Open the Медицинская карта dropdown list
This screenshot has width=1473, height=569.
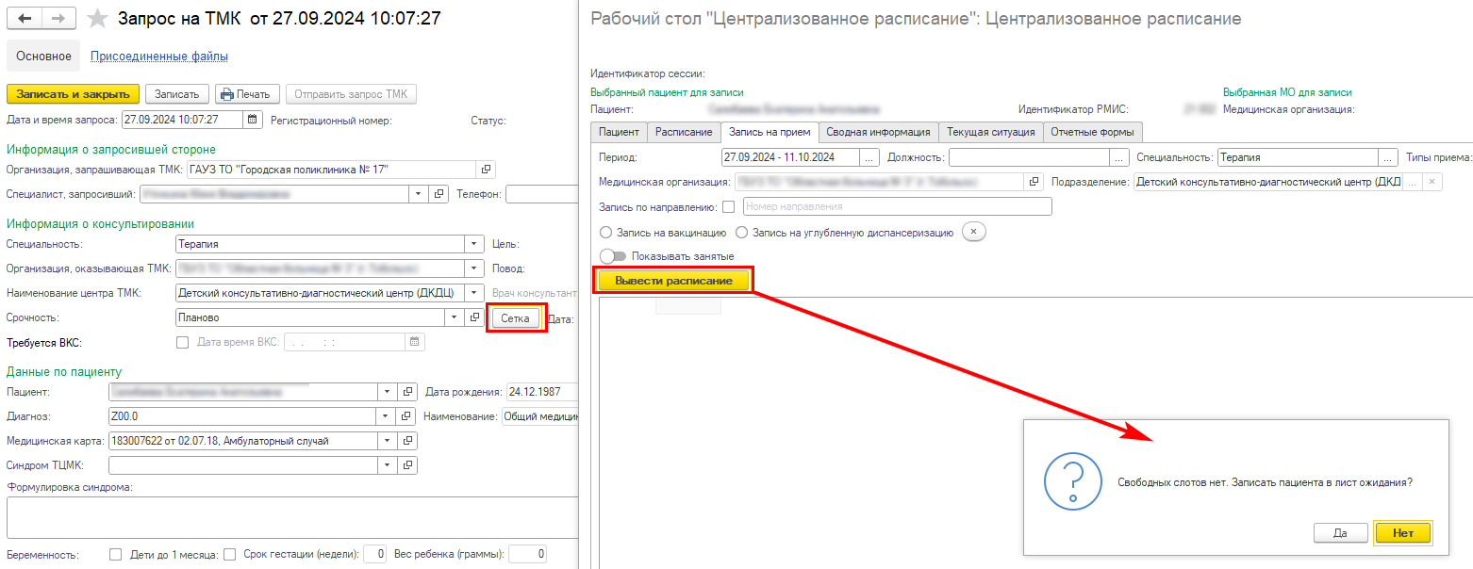point(387,441)
